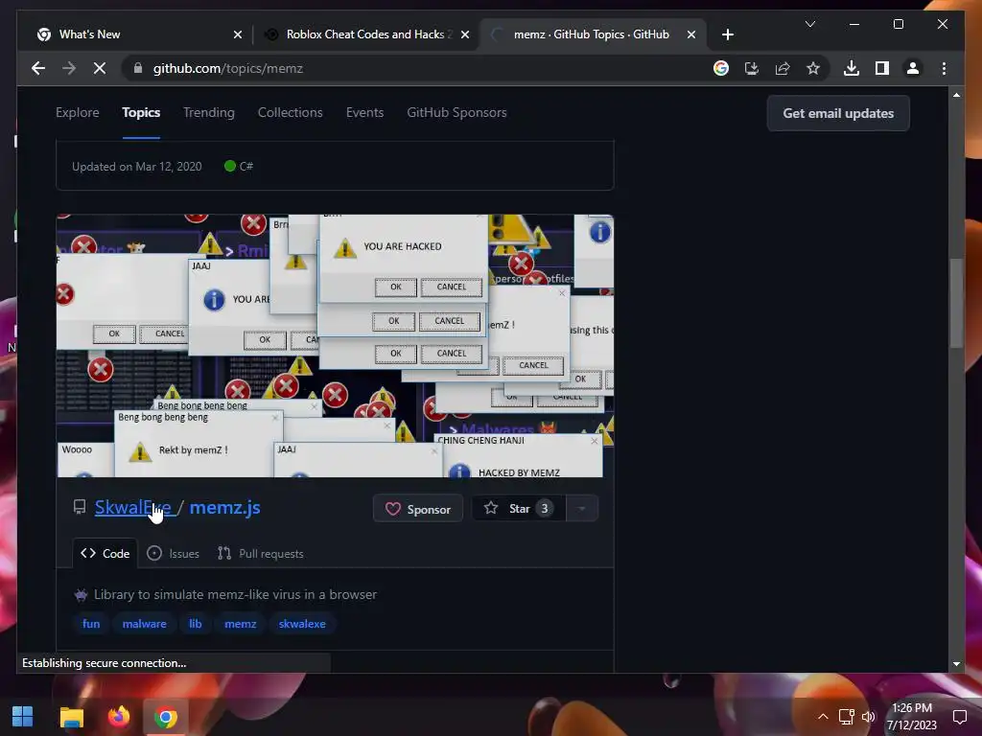Viewport: 982px width, 736px height.
Task: Click 'Updated on Mar 12, 2020' text
Action: click(136, 167)
